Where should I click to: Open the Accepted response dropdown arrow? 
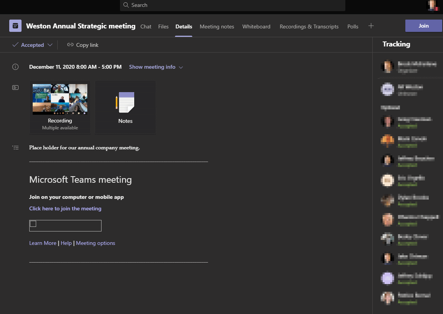point(50,45)
